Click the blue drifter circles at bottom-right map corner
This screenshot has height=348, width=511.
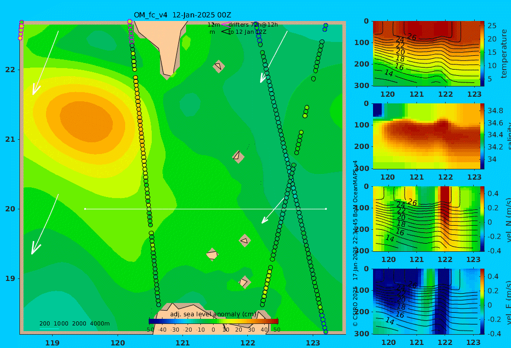pyautogui.click(x=323, y=323)
